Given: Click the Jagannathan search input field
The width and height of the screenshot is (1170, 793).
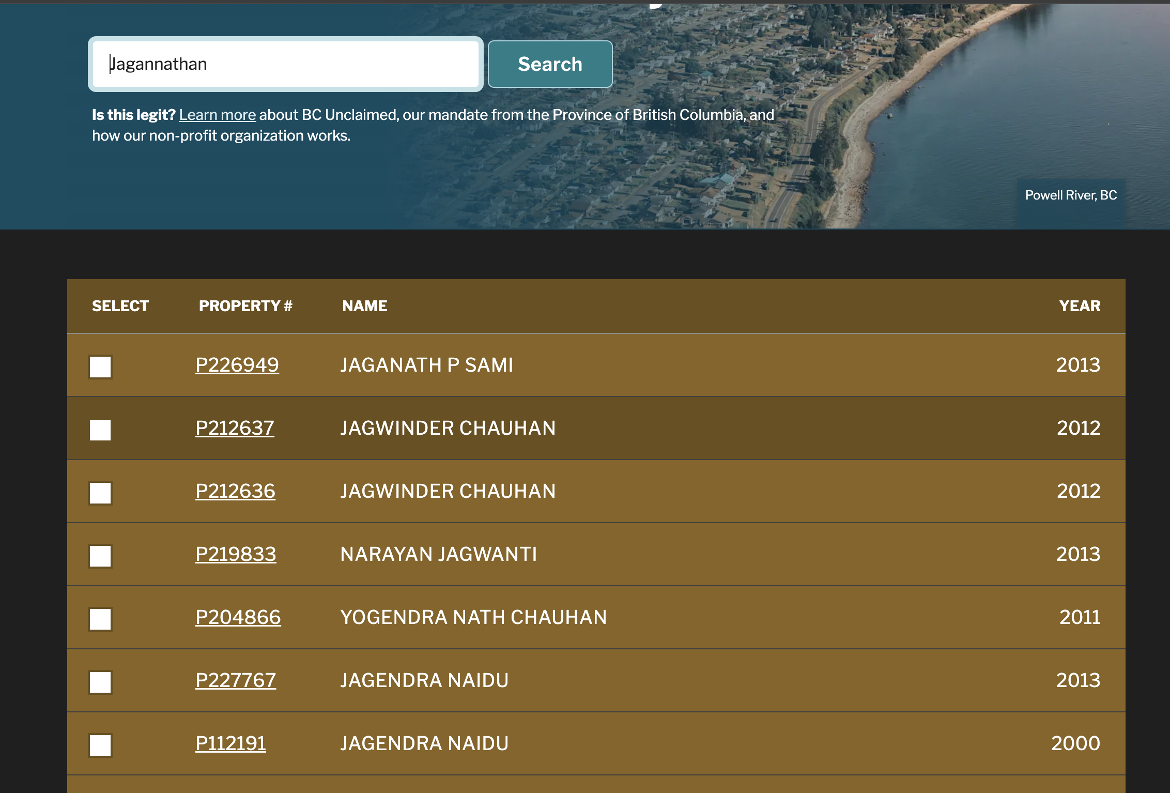Looking at the screenshot, I should click(x=285, y=64).
